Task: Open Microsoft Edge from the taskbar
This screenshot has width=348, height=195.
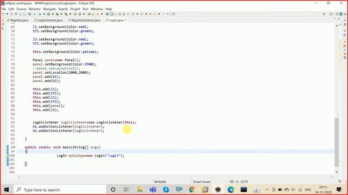Action: point(231,190)
